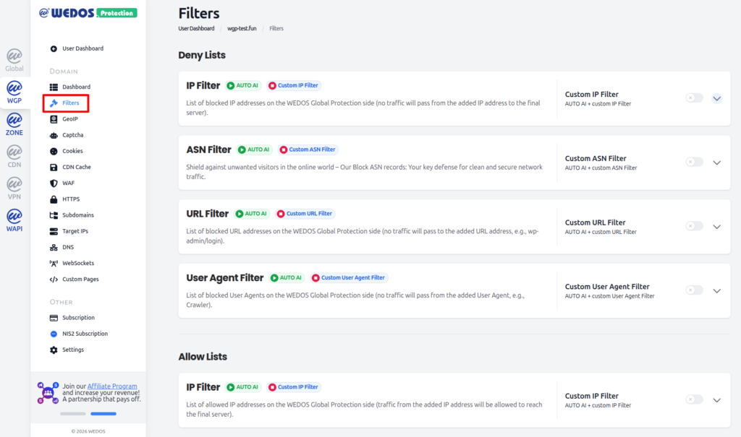Click the Settings gear icon
Screen dimensions: 741x437
(x=54, y=350)
